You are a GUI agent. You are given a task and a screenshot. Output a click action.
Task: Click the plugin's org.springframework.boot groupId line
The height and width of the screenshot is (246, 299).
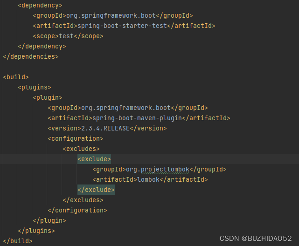[x=127, y=108]
